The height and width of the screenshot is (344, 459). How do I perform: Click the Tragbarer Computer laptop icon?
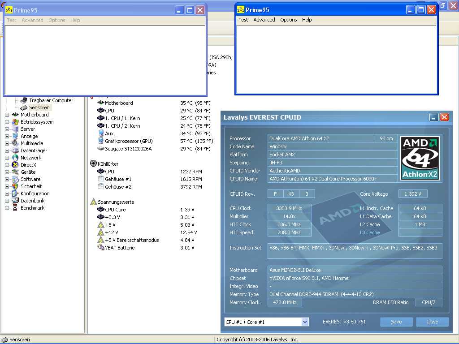[x=24, y=100]
